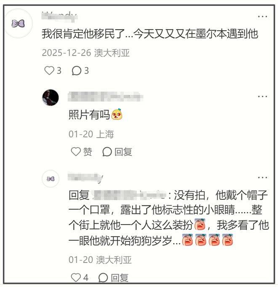
Task: Like the last reply with 4 likes
Action: coord(76,277)
